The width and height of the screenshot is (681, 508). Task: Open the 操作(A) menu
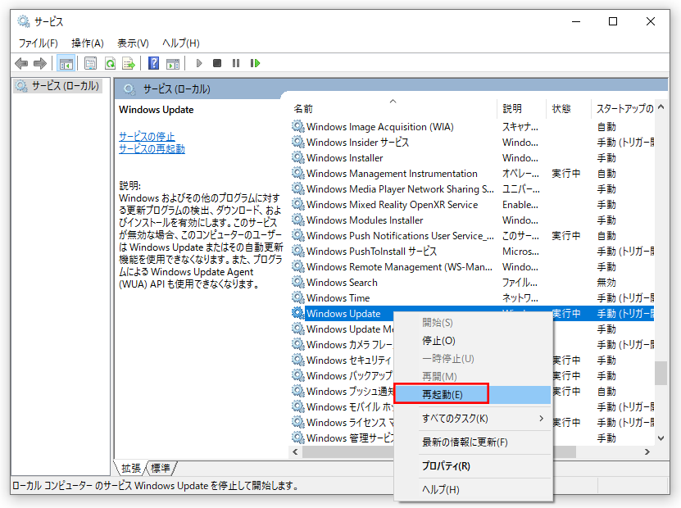(x=88, y=43)
